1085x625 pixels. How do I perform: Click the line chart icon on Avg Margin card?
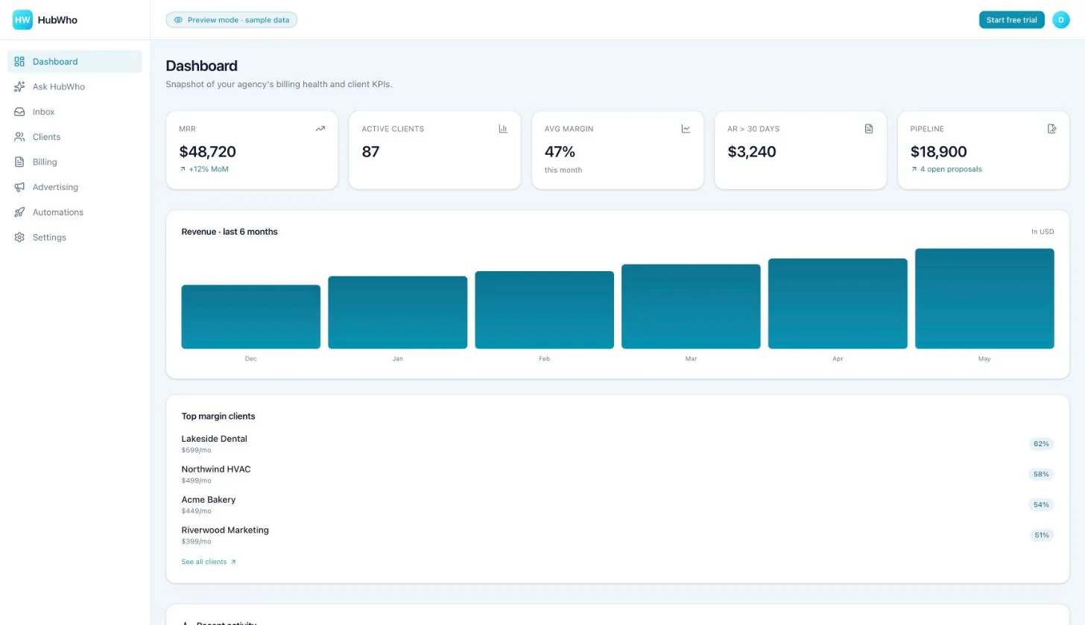(x=686, y=129)
